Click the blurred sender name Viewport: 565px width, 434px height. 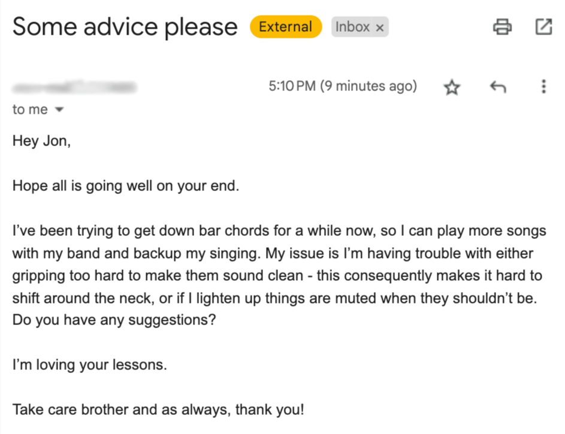74,89
